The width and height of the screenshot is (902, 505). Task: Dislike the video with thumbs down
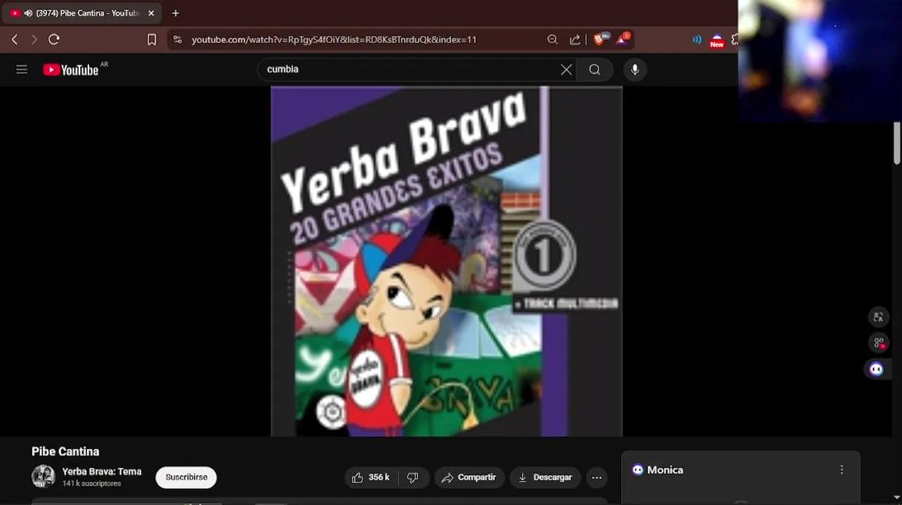pyautogui.click(x=413, y=478)
